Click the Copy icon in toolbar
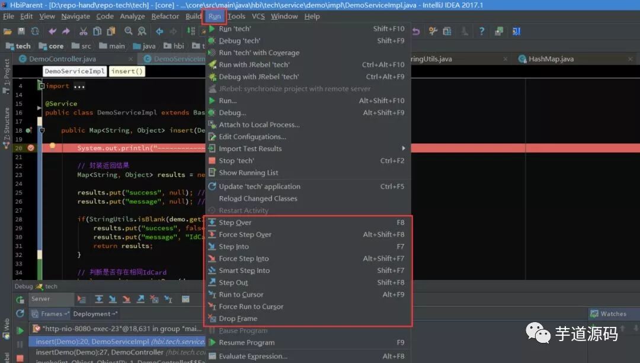Viewport: 640px width, 363px height. tap(97, 31)
